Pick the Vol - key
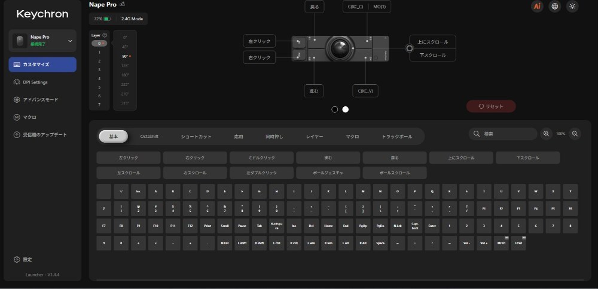 coord(466,243)
